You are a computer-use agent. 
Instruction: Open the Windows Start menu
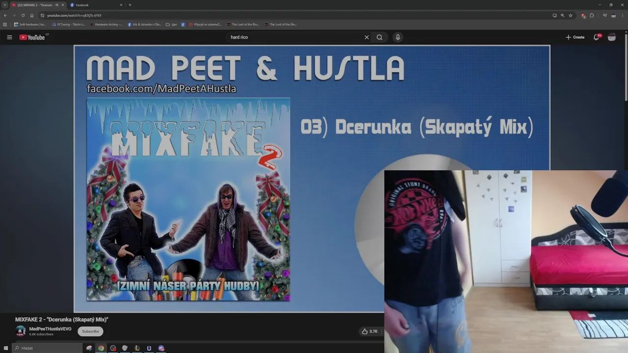pos(6,348)
